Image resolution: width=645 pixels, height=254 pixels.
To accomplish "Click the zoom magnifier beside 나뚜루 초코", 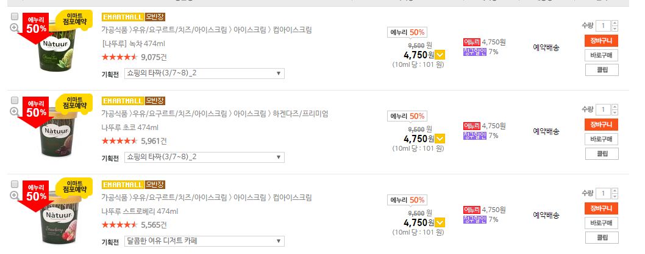I will (15, 112).
